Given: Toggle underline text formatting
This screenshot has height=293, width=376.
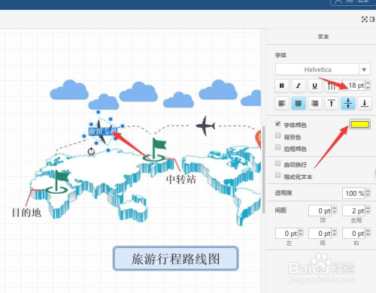Looking at the screenshot, I should click(314, 86).
